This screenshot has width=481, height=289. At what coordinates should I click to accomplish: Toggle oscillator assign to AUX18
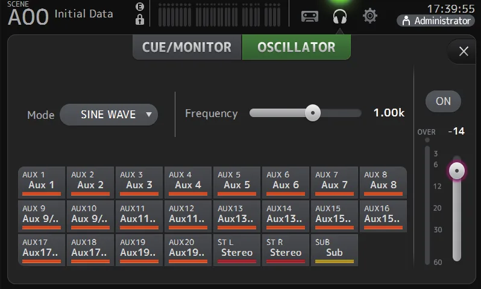tap(90, 250)
